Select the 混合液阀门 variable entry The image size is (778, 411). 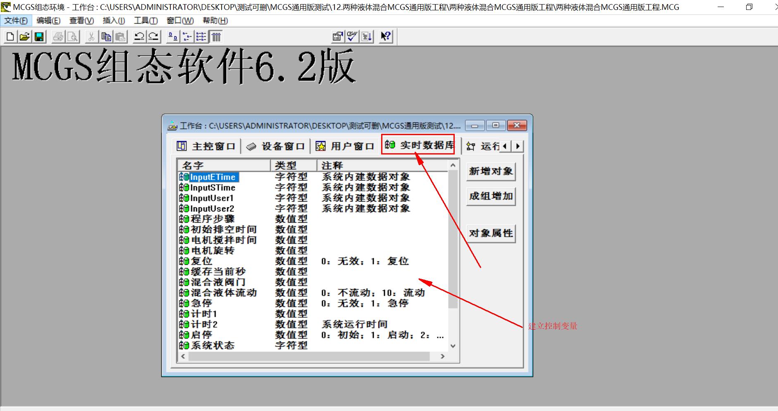point(218,282)
